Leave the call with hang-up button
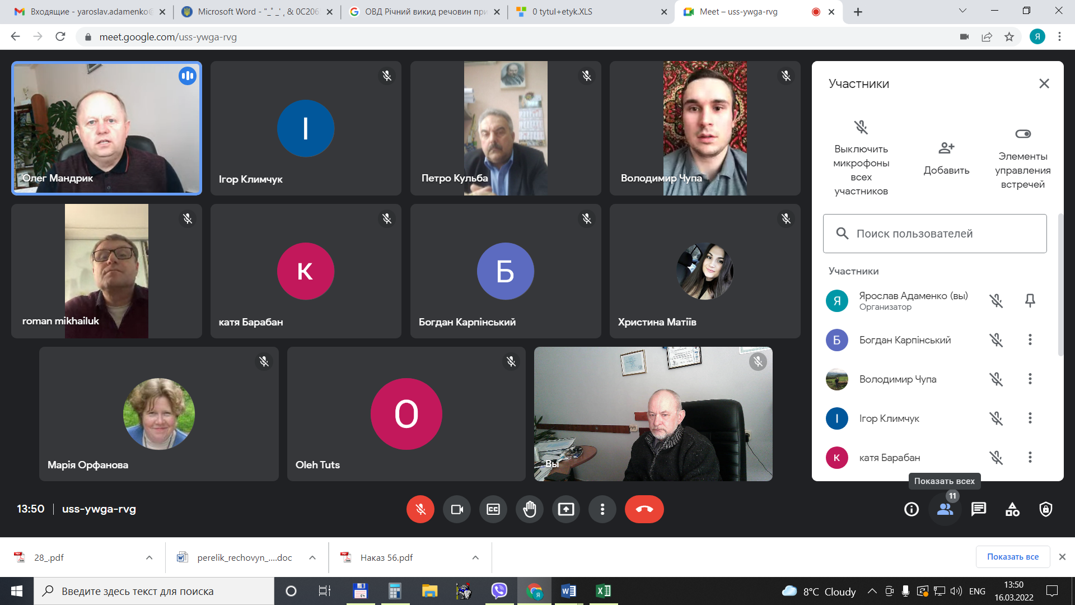Screen dimensions: 1075x605 (x=644, y=509)
